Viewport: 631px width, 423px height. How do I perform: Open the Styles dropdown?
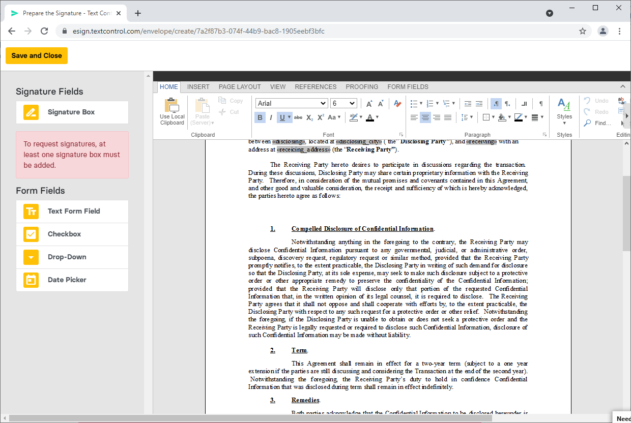pos(564,112)
